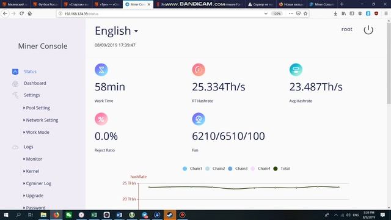The height and width of the screenshot is (220, 391).
Task: Open the Logs sidebar section
Action: pos(29,147)
